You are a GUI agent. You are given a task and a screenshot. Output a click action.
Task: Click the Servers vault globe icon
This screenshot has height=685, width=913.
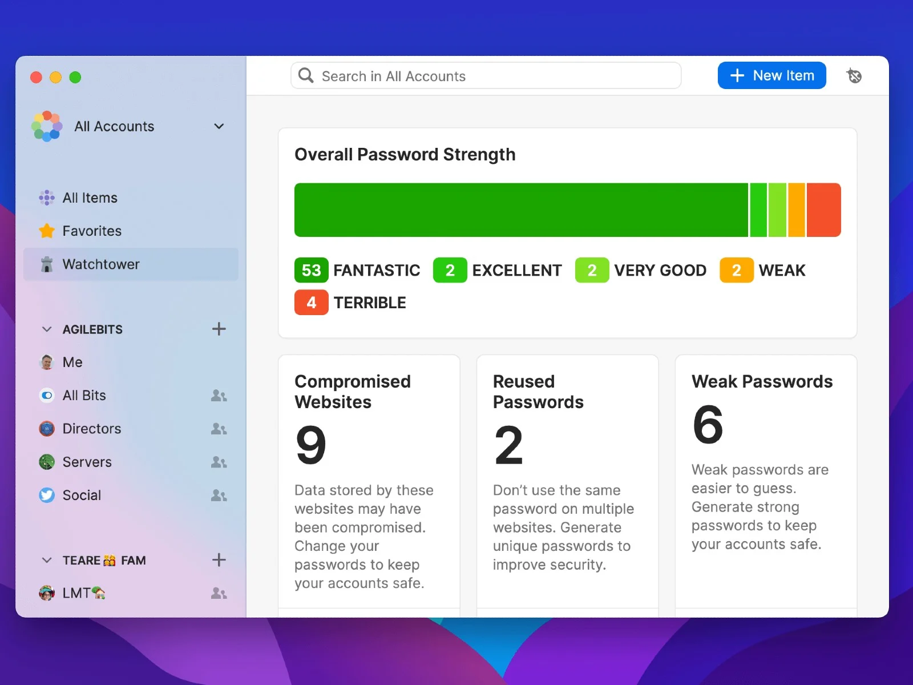tap(47, 462)
